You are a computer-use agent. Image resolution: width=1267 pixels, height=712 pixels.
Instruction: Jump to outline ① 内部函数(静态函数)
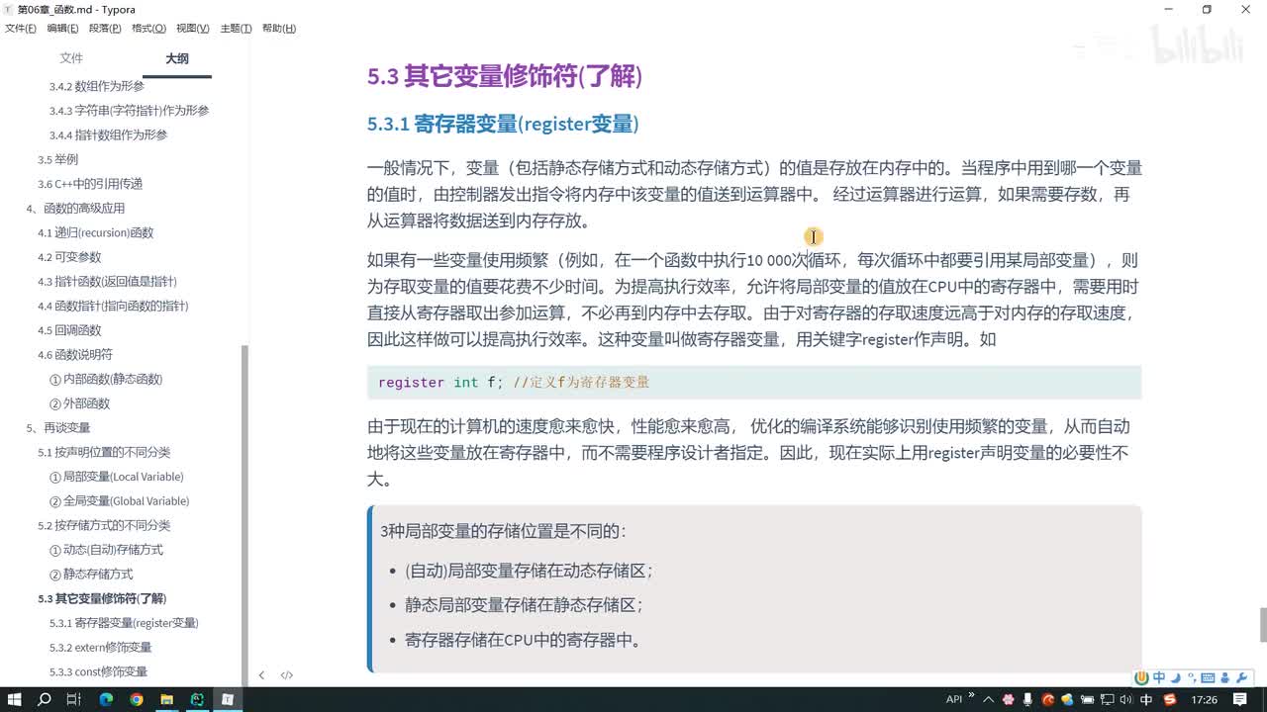click(x=106, y=379)
